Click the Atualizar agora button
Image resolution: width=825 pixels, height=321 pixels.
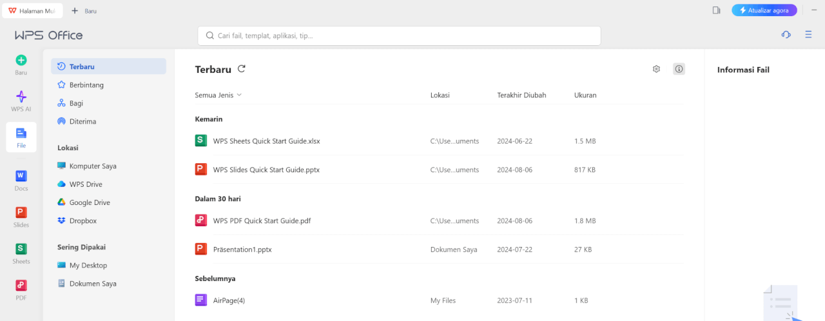(764, 10)
